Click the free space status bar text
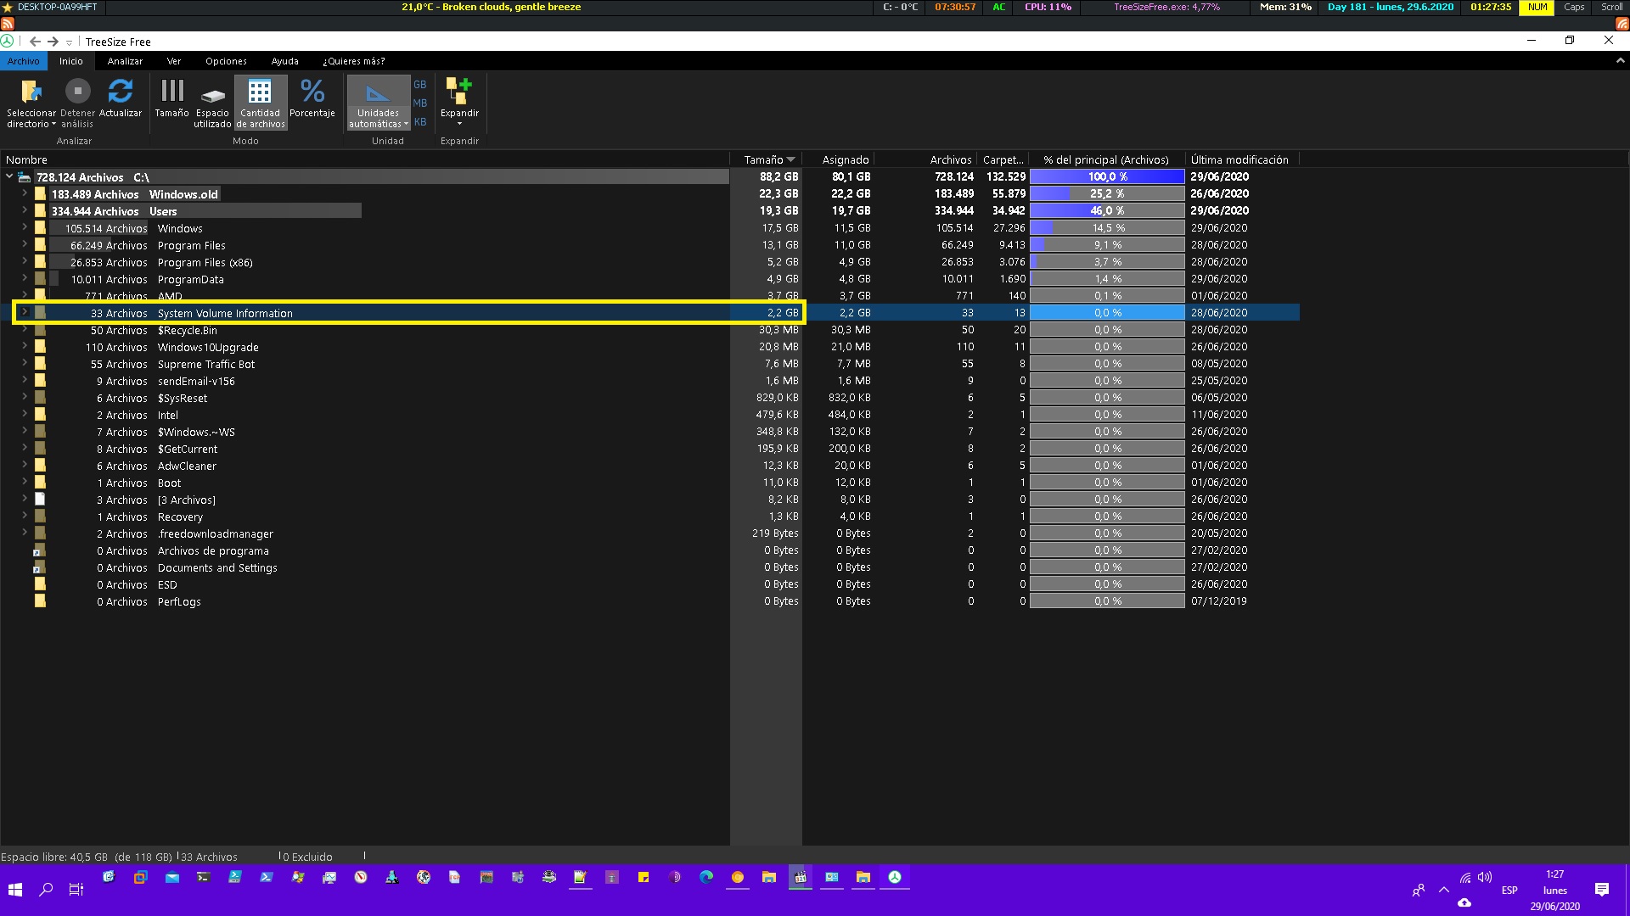The image size is (1630, 916). (x=86, y=857)
